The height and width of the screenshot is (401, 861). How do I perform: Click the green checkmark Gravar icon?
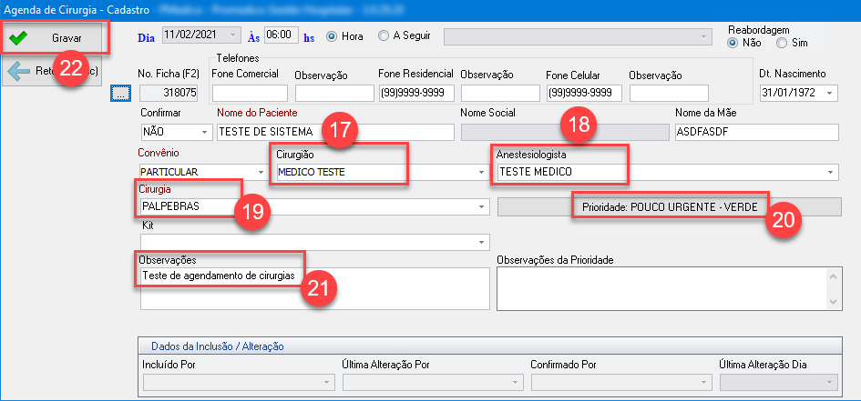point(18,39)
